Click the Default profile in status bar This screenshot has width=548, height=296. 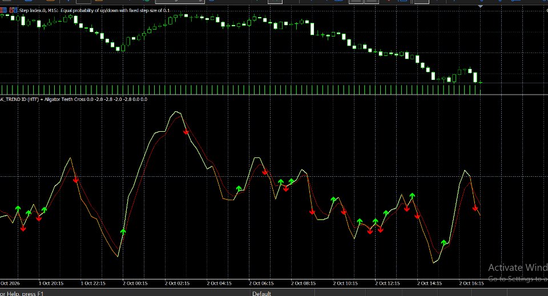[261, 294]
